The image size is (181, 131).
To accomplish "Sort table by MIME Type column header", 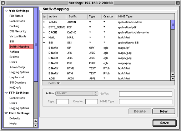I will click(145, 16).
